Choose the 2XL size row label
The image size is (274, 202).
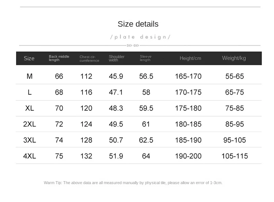30,124
